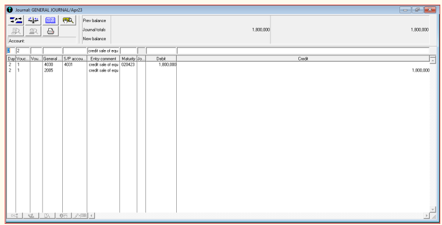
Task: Click the Maturity entry field
Action: pyautogui.click(x=129, y=51)
